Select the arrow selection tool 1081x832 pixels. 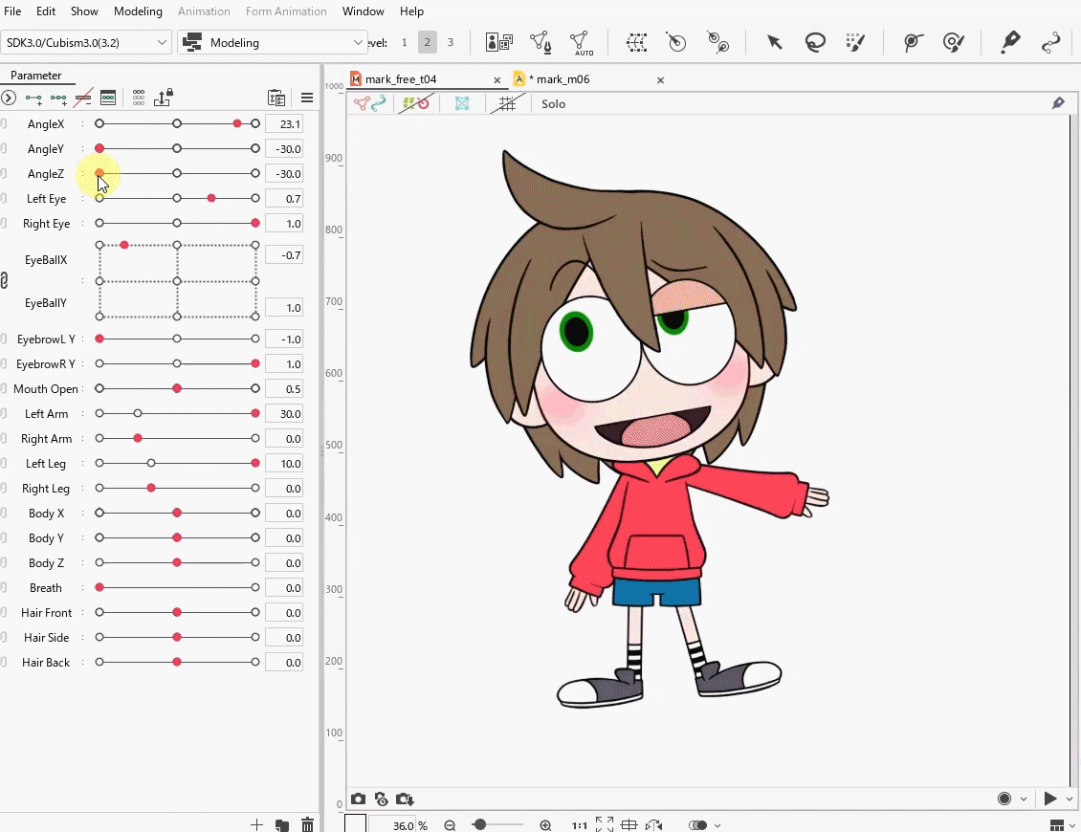(x=774, y=43)
